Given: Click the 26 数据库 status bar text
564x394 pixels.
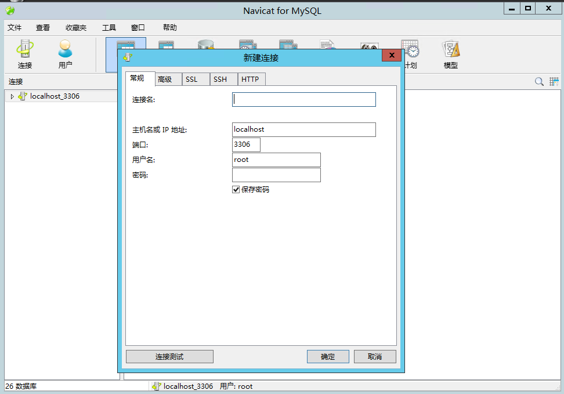Looking at the screenshot, I should tap(21, 386).
